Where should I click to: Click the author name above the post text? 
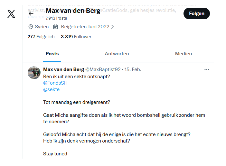63,69
